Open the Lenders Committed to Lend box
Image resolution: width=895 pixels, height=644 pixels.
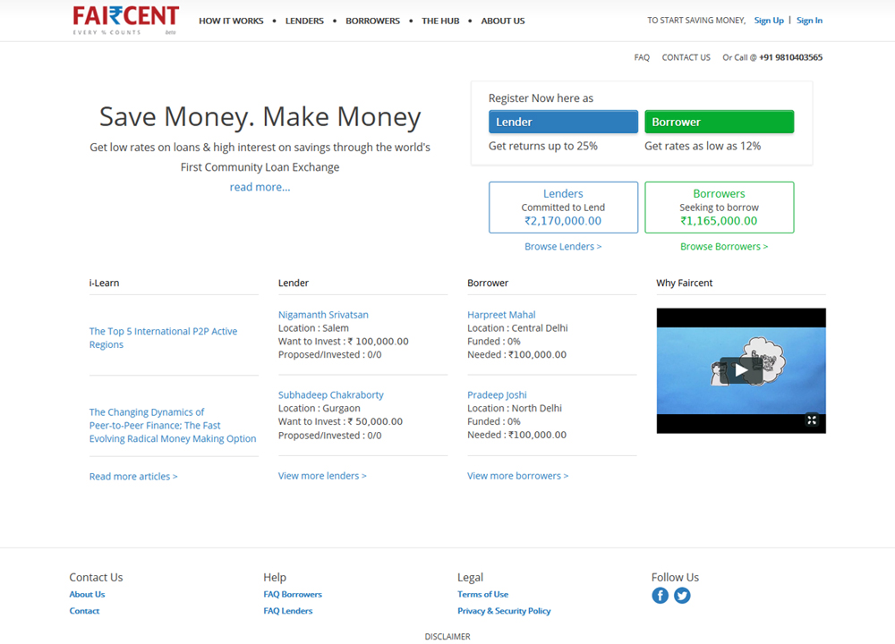pos(563,207)
